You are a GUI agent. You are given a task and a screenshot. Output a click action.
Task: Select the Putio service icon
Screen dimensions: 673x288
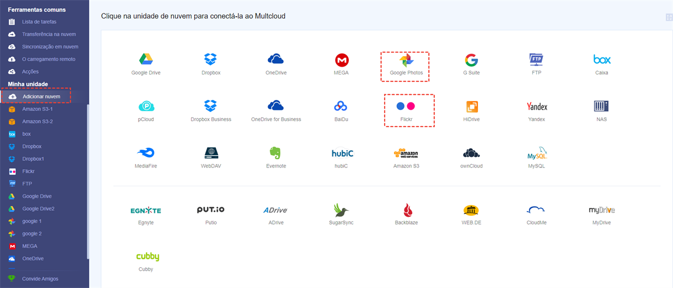click(211, 210)
